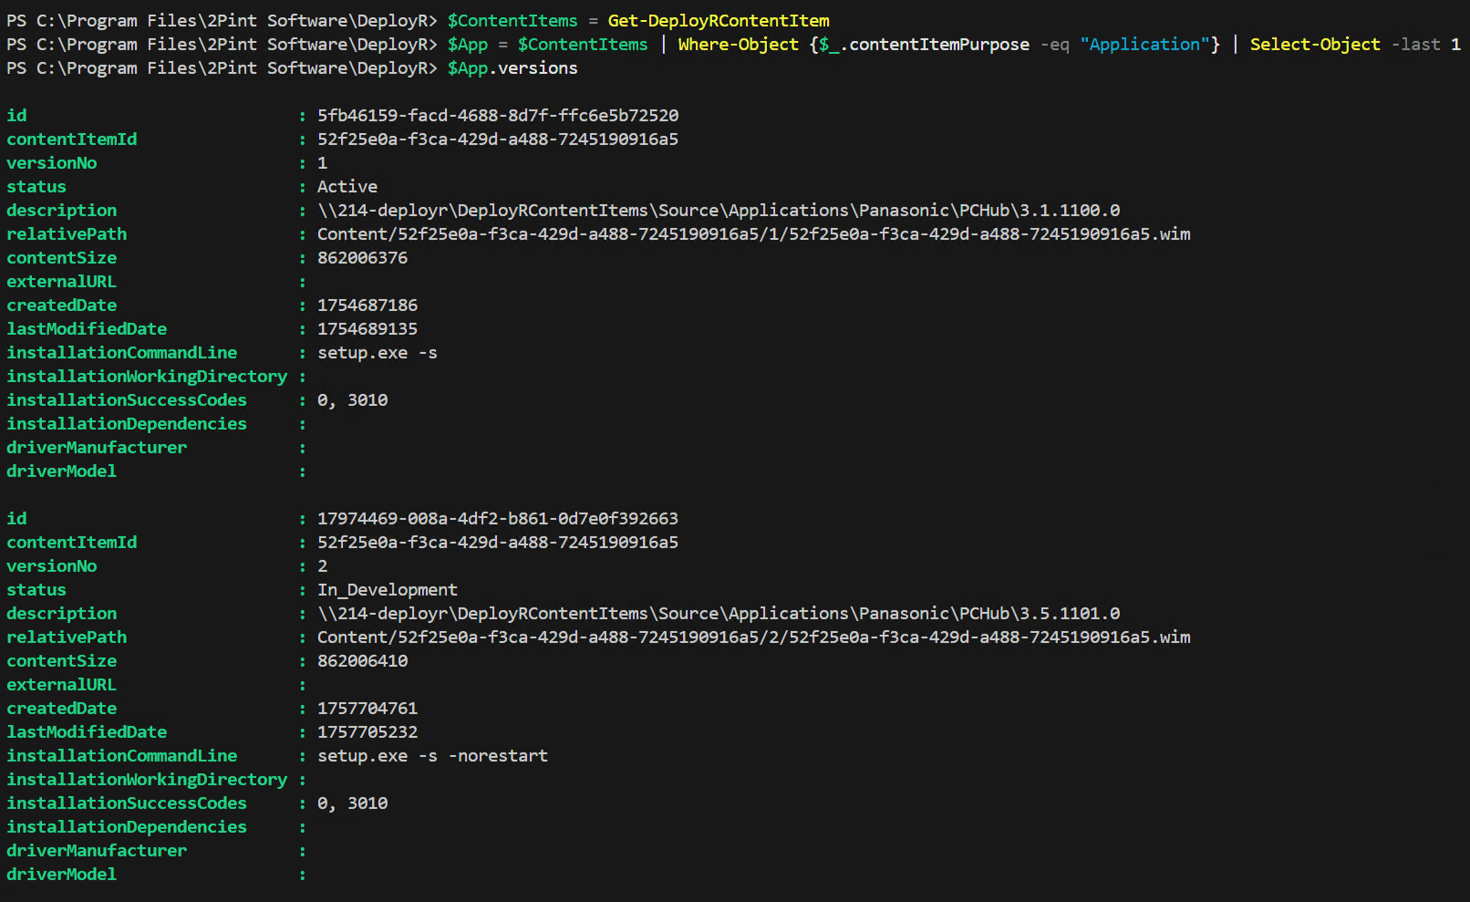Click the first relativePath .wim value
The width and height of the screenshot is (1470, 902).
pyautogui.click(x=754, y=234)
